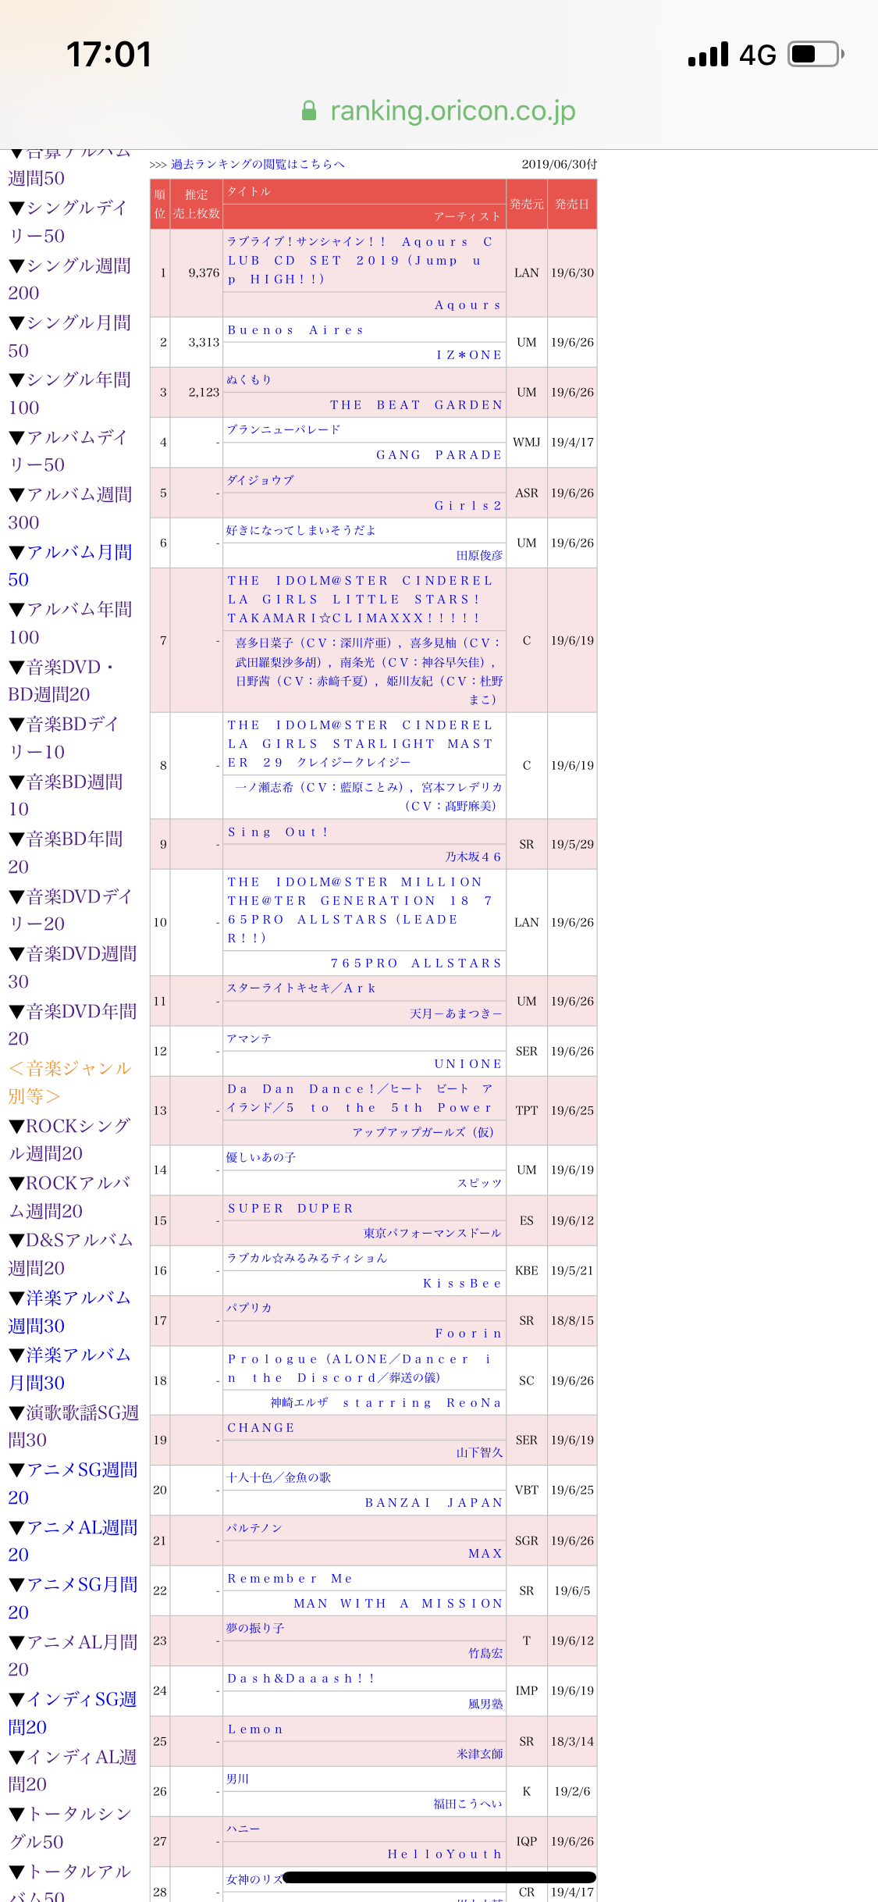Open 音楽DVD・BD週間20 sidebar link

coord(62,681)
